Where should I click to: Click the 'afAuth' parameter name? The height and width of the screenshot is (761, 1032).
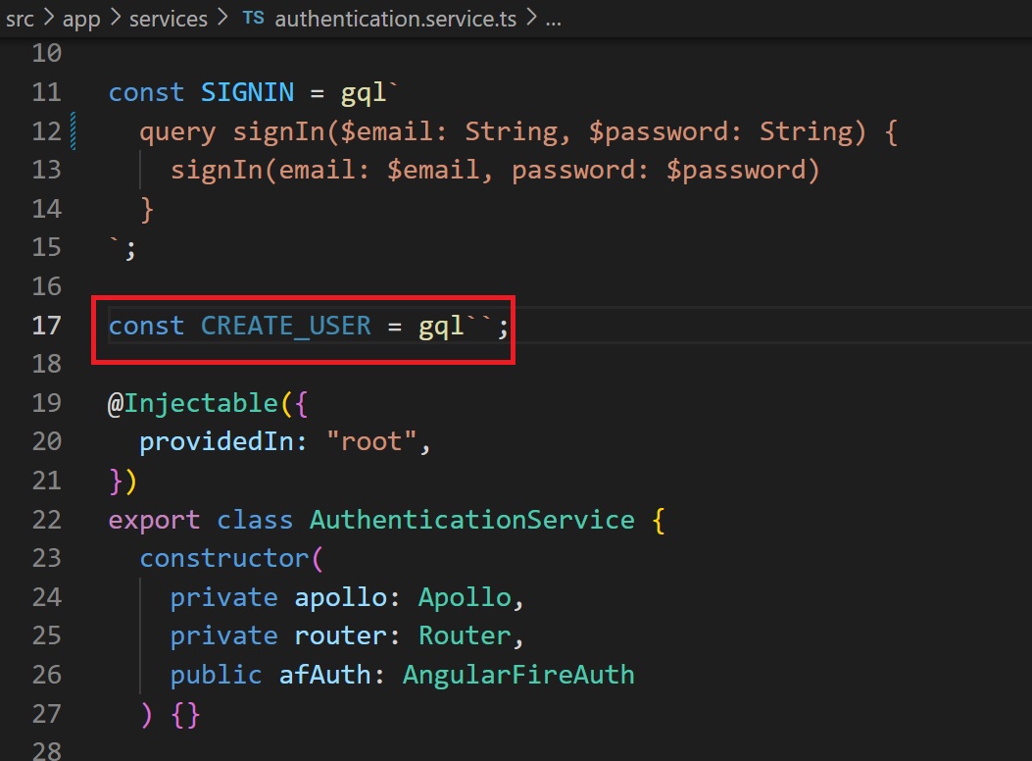click(x=324, y=675)
